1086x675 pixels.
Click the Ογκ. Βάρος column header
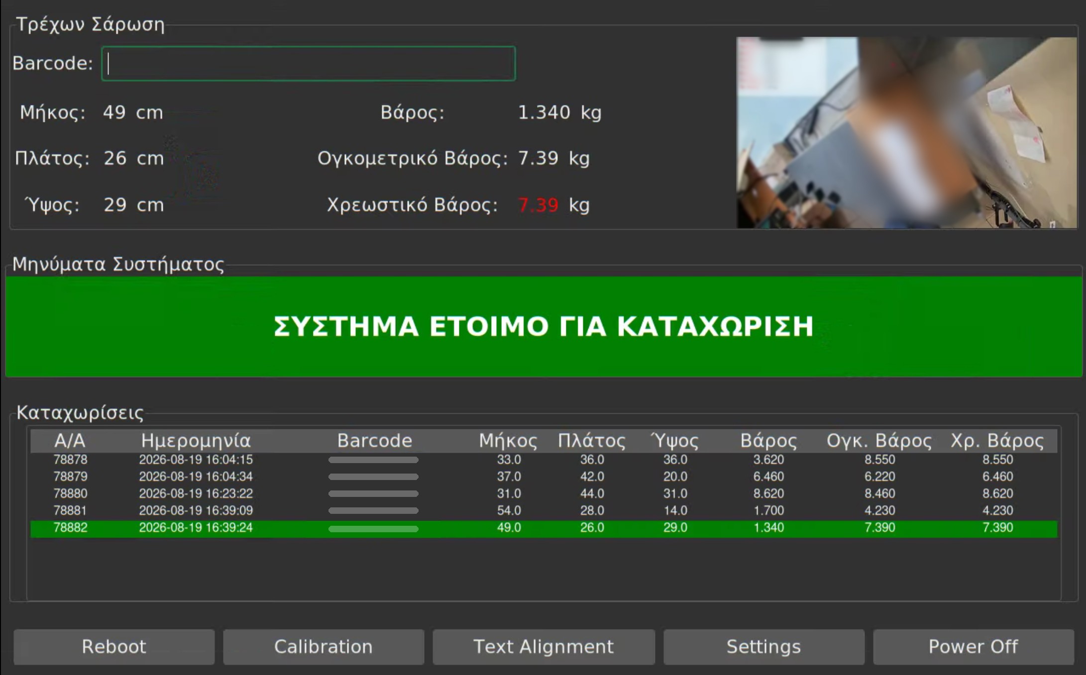[879, 441]
